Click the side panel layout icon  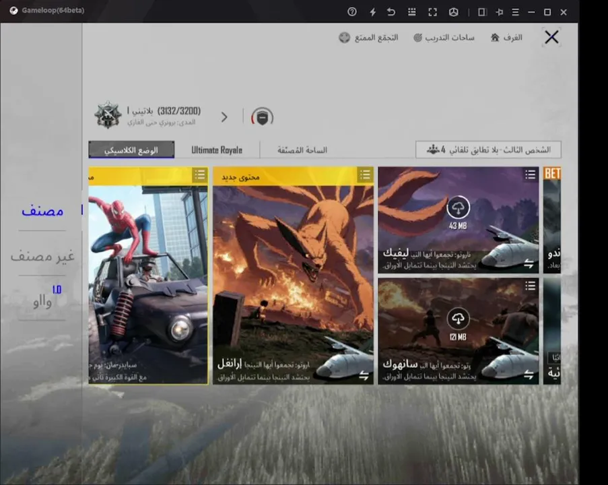(482, 12)
